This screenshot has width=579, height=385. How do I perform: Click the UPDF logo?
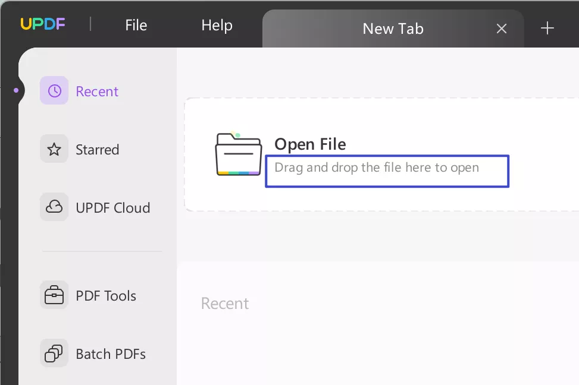(x=42, y=24)
